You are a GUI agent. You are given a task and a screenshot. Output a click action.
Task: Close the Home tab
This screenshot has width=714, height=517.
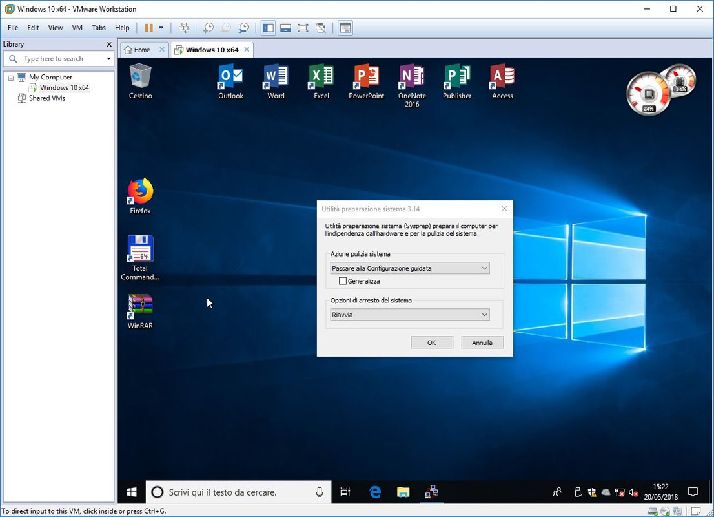161,50
